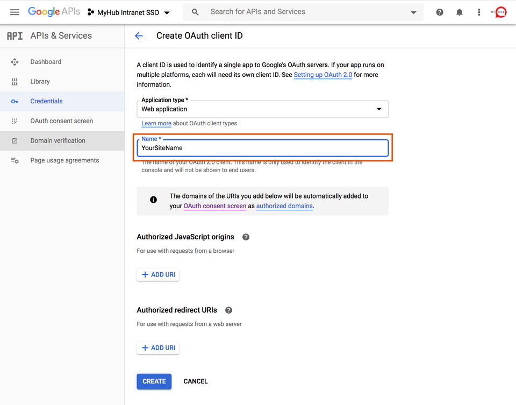Screen dimensions: 516x405
Task: Open the three-dot more options menu
Action: (479, 12)
